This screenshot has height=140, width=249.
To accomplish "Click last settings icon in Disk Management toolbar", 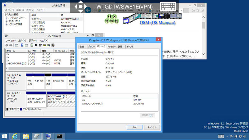I will pos(53,45).
